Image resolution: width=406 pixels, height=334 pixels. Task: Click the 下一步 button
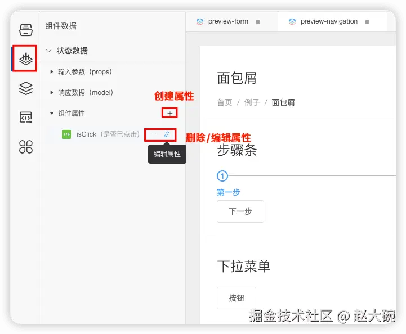[240, 211]
